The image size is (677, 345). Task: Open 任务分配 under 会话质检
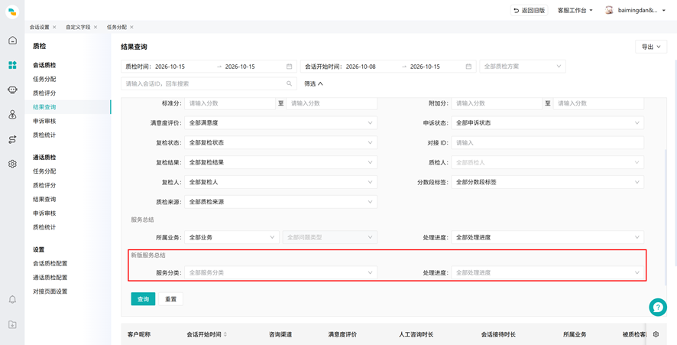(44, 79)
